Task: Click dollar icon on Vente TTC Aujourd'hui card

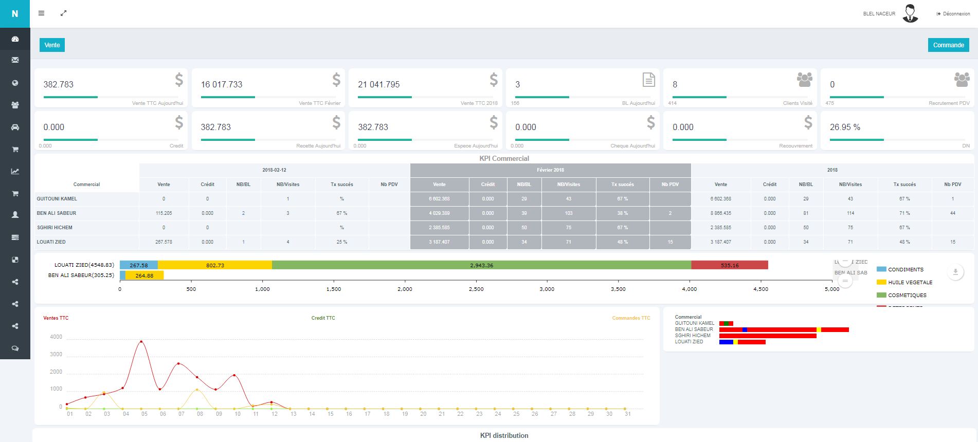Action: (179, 80)
